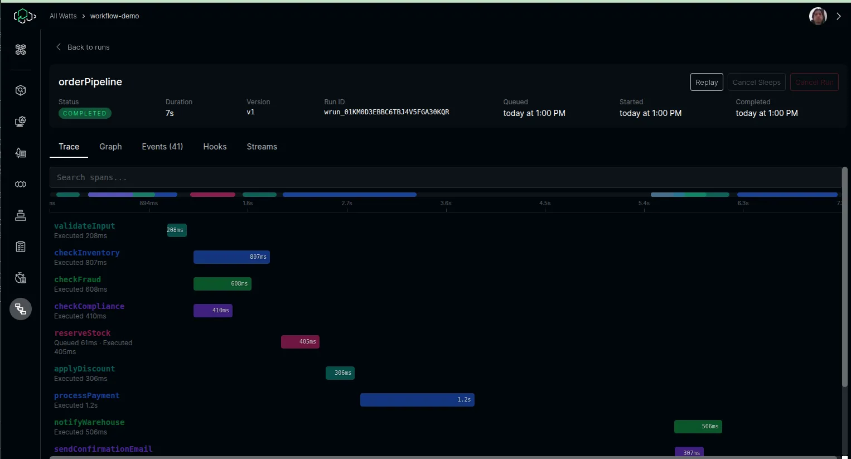The height and width of the screenshot is (459, 851).
Task: Select the highlighted trace flowchart icon
Action: (21, 309)
